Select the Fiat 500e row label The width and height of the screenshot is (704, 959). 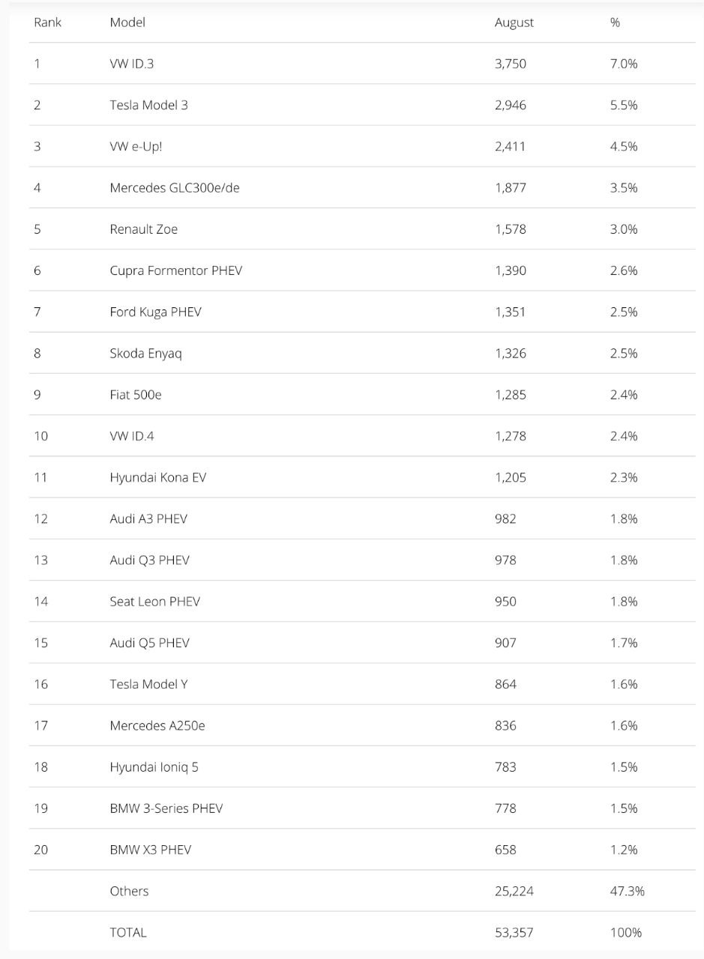click(x=136, y=394)
